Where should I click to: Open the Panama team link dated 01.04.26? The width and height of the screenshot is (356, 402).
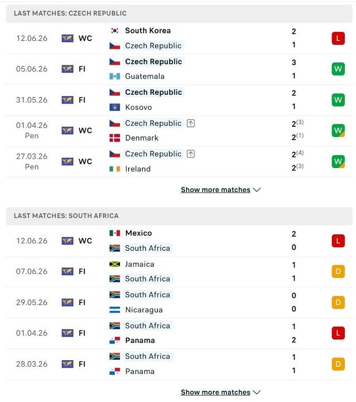tap(140, 341)
